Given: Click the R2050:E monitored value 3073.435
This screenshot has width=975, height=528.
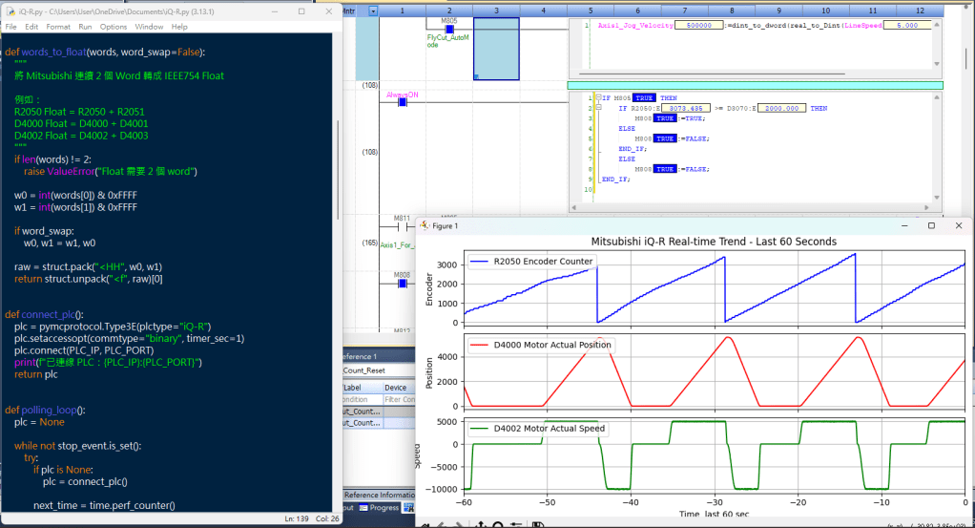Looking at the screenshot, I should [x=686, y=108].
